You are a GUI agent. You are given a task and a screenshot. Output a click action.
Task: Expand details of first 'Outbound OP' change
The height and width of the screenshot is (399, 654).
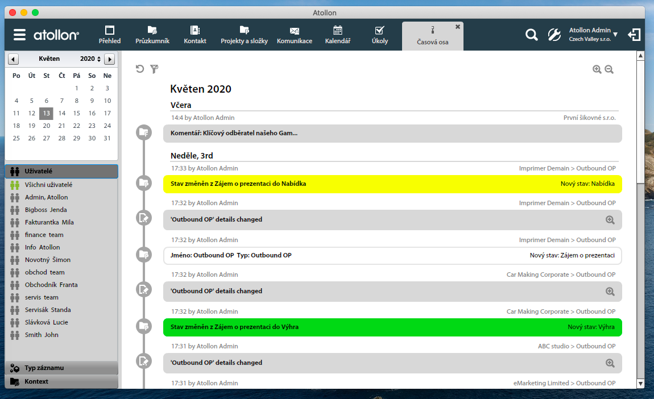coord(610,219)
